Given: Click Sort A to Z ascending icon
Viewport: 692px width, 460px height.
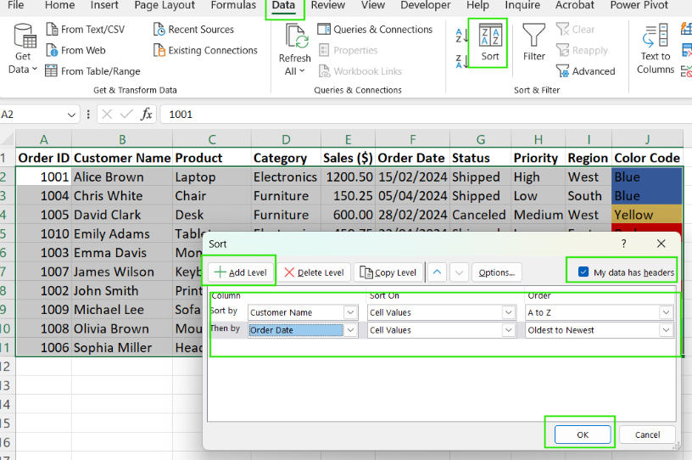Looking at the screenshot, I should click(x=462, y=36).
